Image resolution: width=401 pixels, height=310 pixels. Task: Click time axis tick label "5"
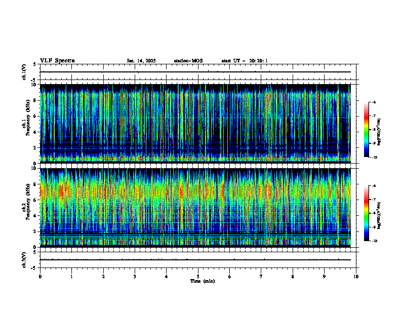pyautogui.click(x=198, y=277)
